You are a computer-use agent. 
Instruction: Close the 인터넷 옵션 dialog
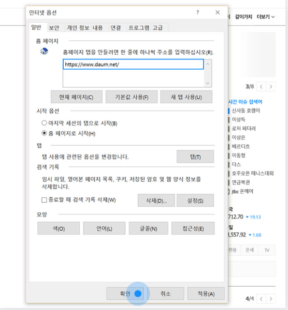click(218, 12)
